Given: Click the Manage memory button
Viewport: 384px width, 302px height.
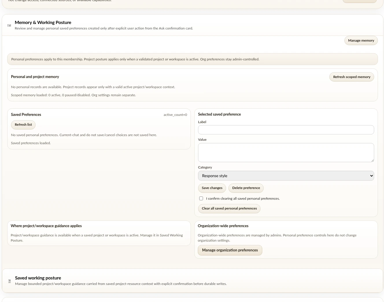Looking at the screenshot, I should [x=361, y=40].
